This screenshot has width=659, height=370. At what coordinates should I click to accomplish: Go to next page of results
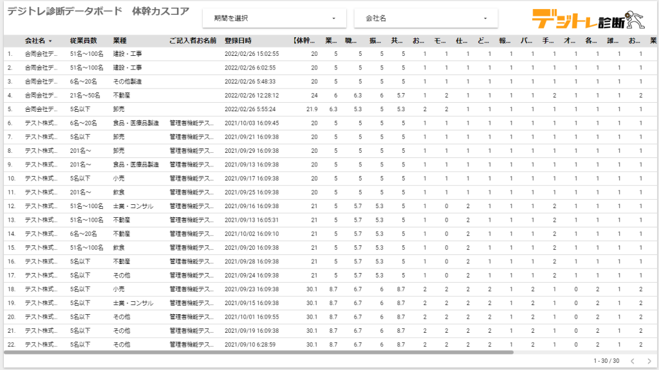[649, 361]
